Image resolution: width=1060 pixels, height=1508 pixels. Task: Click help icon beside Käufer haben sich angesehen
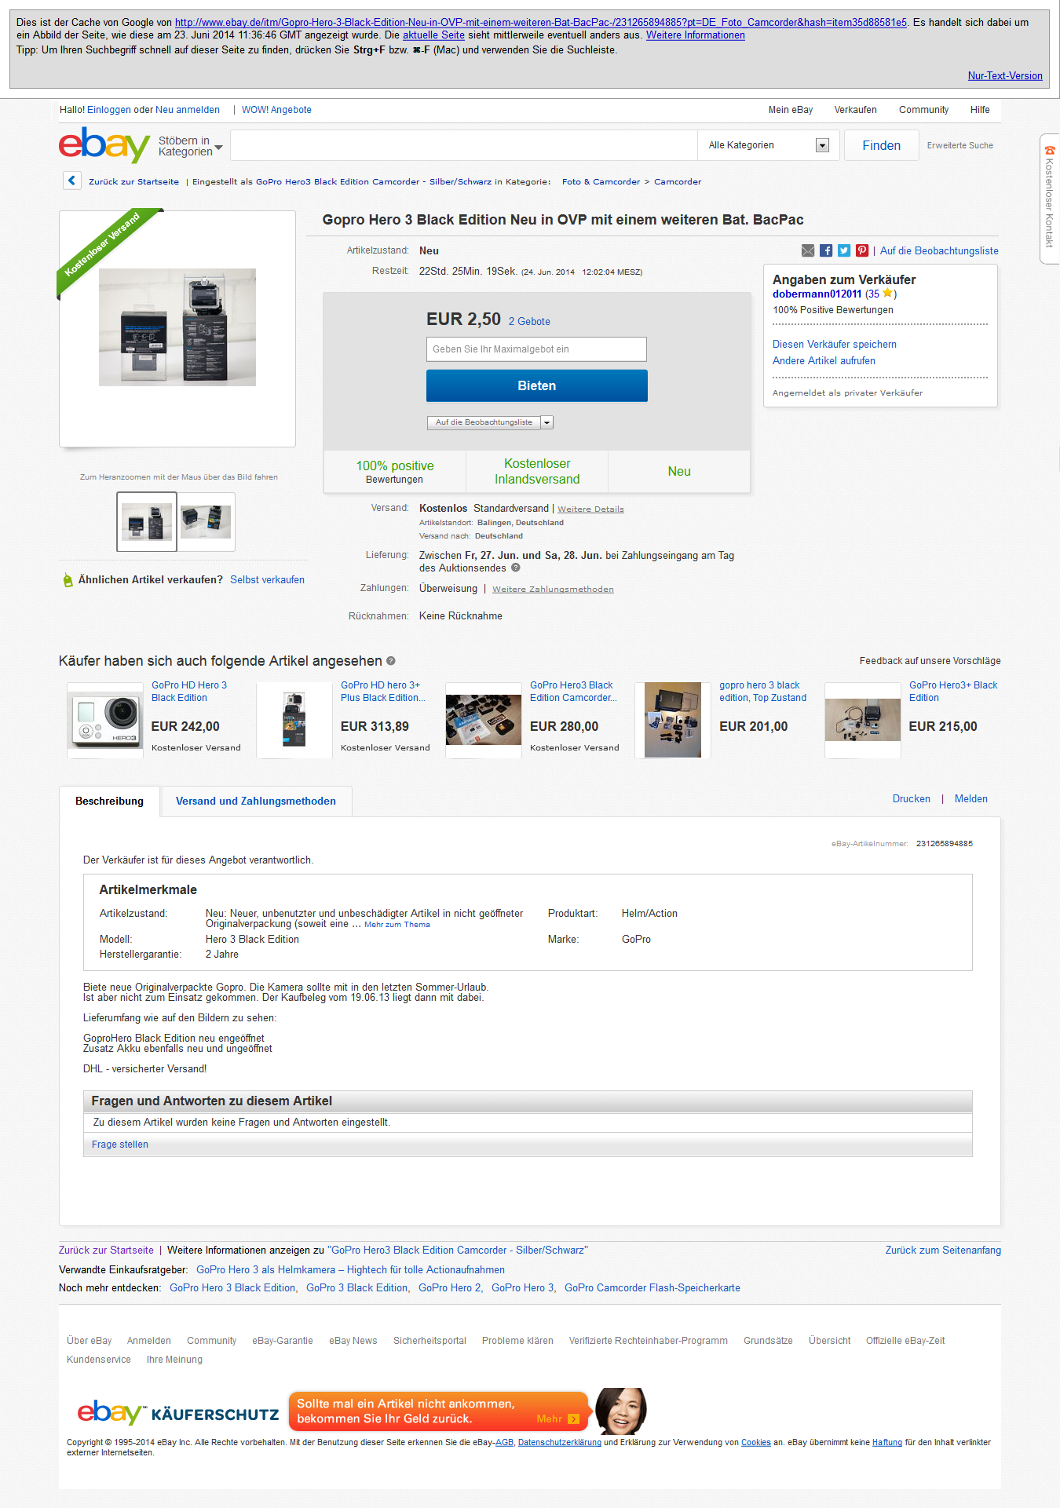tap(391, 661)
